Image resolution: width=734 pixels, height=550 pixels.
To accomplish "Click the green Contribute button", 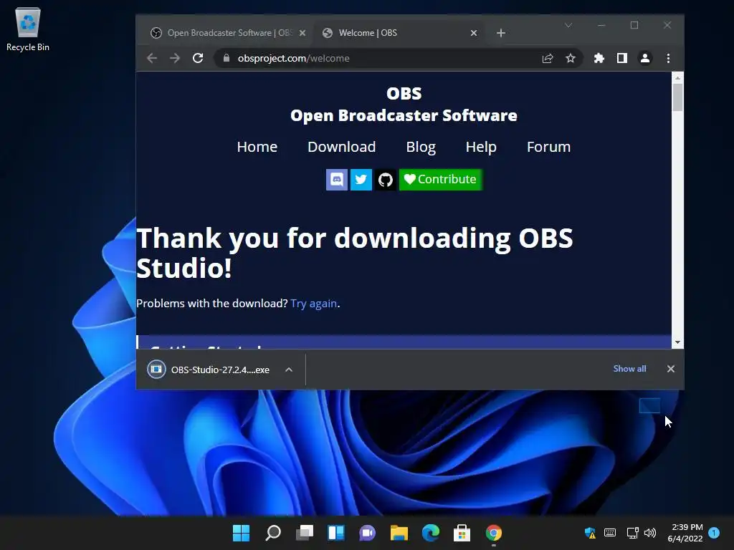I will [440, 180].
